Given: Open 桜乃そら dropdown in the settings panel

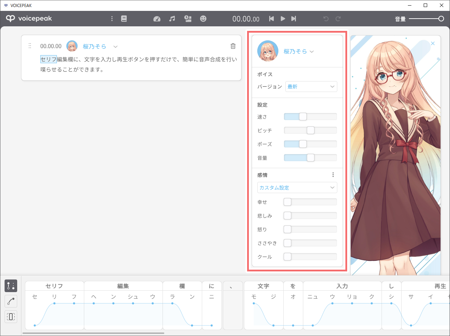Looking at the screenshot, I should (299, 51).
